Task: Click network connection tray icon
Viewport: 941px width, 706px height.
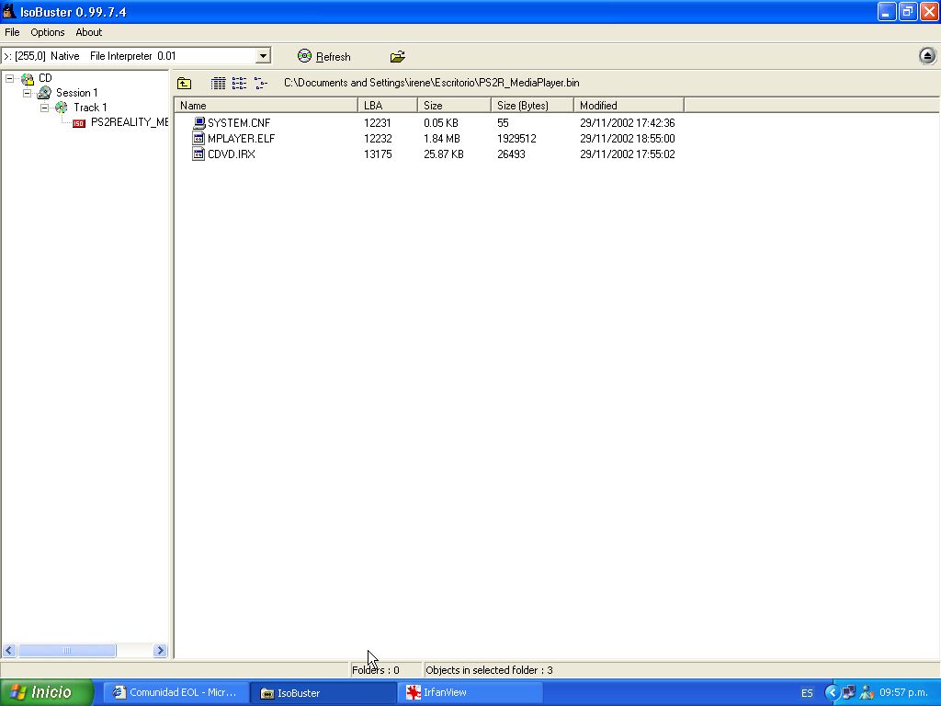Action: (x=848, y=693)
